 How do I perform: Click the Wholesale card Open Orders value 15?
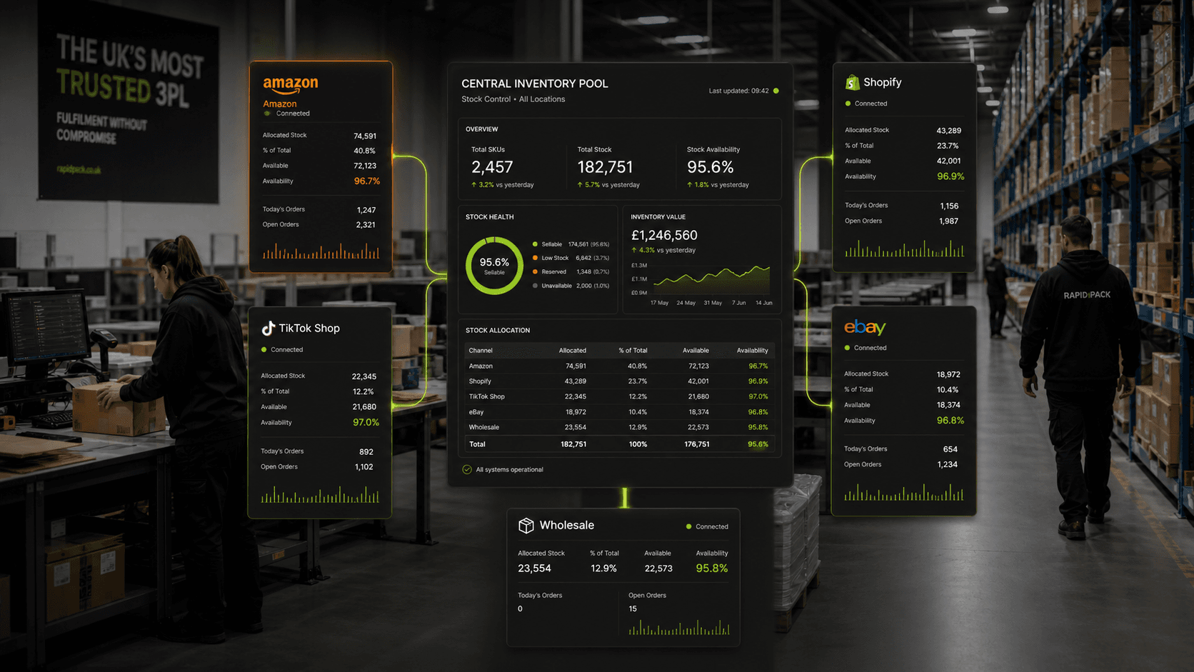point(633,609)
